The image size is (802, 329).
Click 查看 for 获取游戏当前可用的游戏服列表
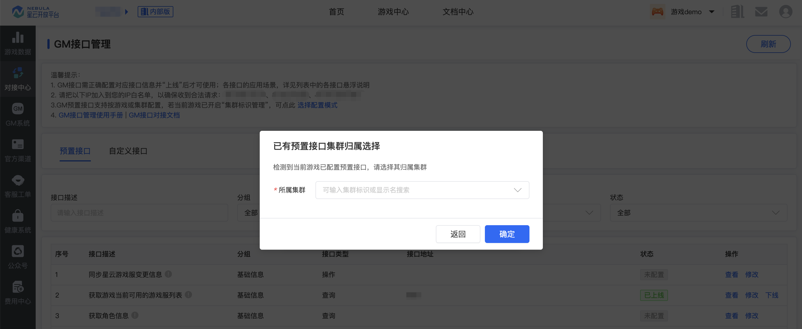pyautogui.click(x=731, y=295)
